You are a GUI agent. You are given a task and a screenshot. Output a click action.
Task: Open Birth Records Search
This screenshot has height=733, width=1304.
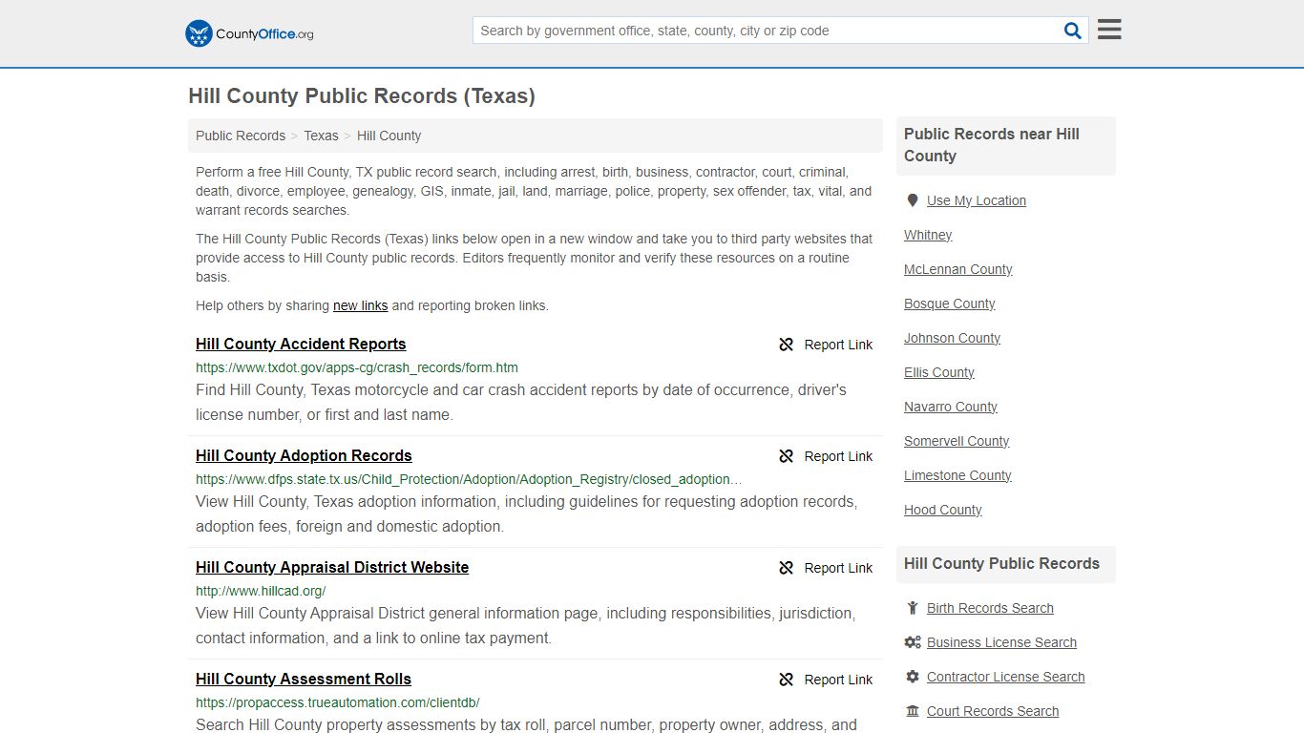click(x=990, y=608)
